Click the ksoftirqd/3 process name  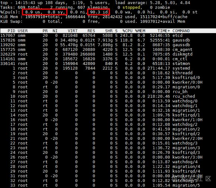point(186,153)
